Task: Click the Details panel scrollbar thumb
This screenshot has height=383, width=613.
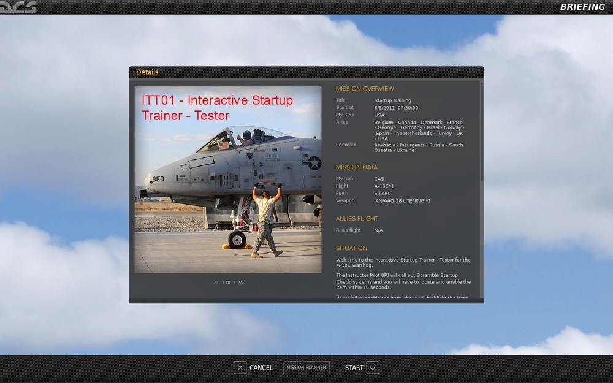Action: (x=482, y=133)
